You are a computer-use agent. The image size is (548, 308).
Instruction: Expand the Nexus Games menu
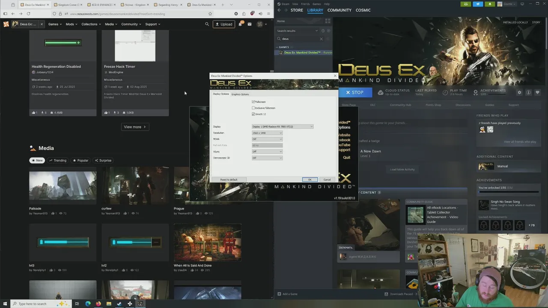(55, 24)
